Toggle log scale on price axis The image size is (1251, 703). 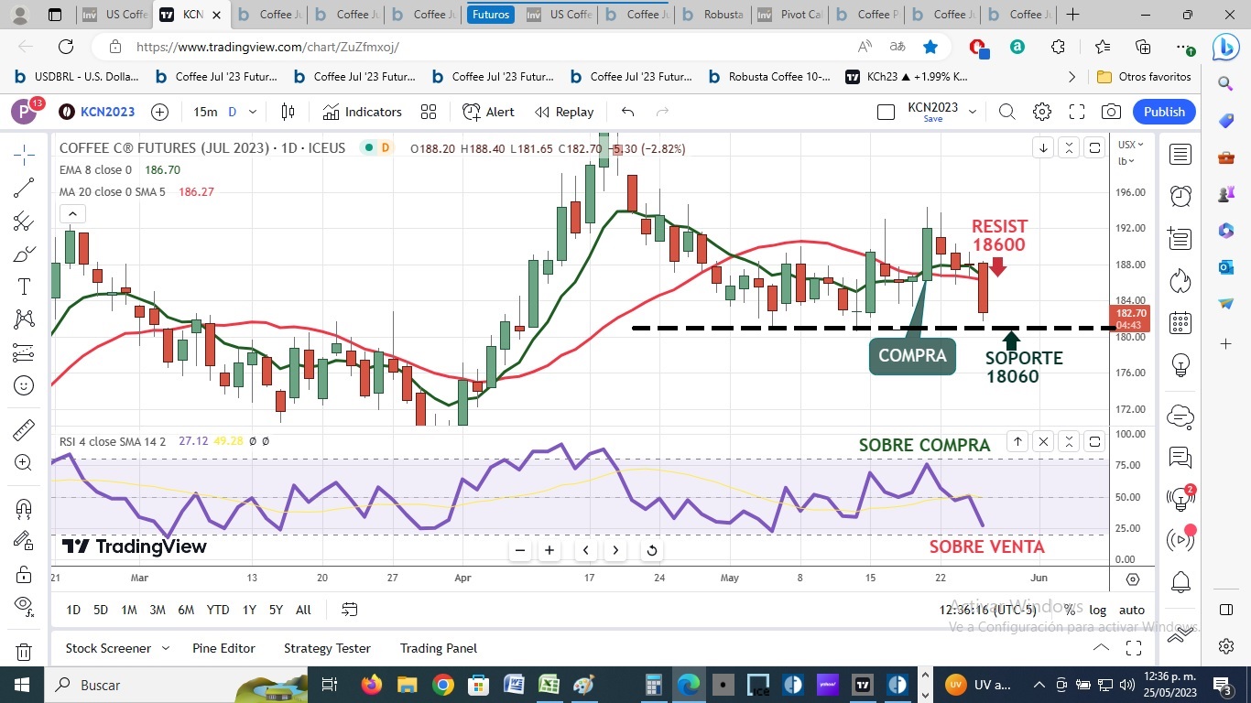[1097, 610]
